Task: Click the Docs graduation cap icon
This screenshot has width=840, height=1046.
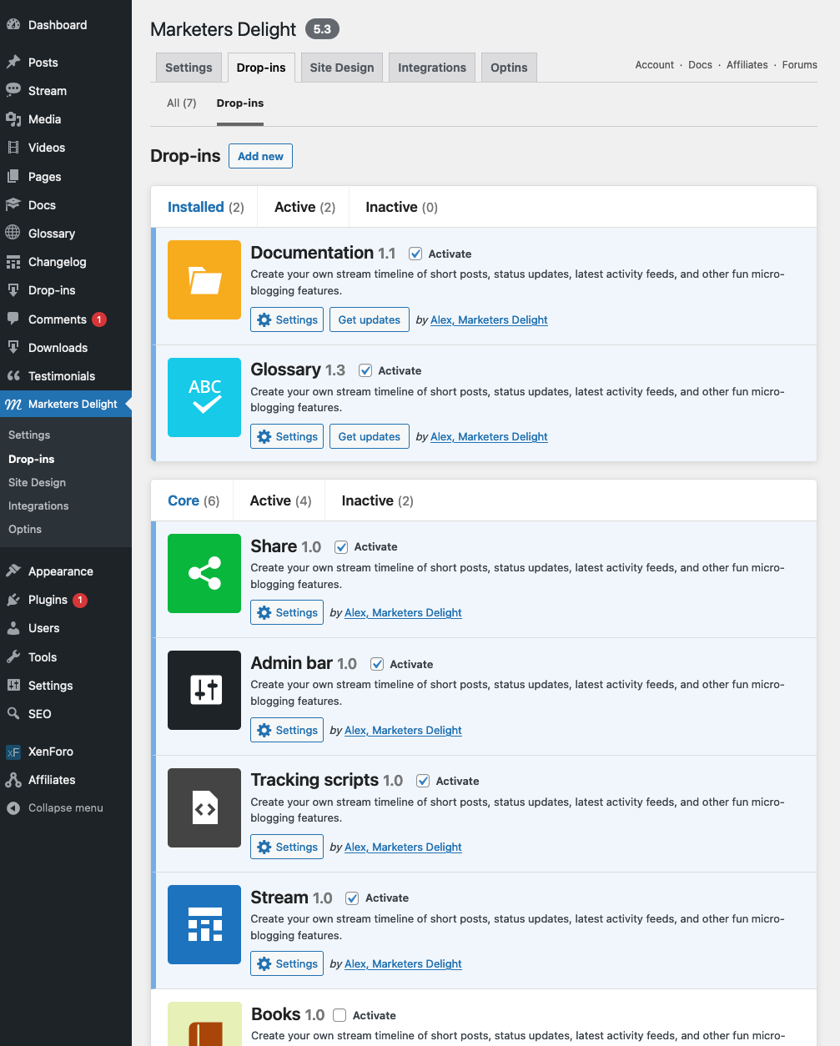Action: 13,205
